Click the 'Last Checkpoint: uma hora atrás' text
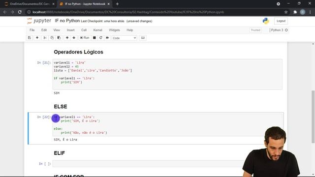Screen dimensions: 315x177 click(102, 21)
